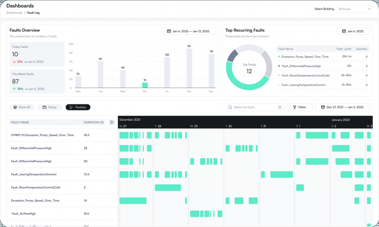The width and height of the screenshot is (379, 227).
Task: Click calendar icon in Top Recurring Faults
Action: tap(344, 31)
